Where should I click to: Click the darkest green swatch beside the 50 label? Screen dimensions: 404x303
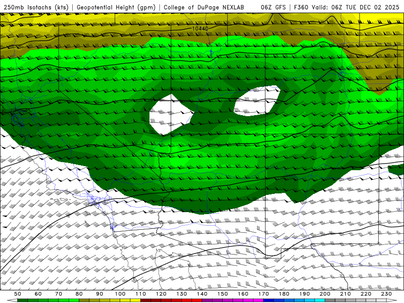23,300
